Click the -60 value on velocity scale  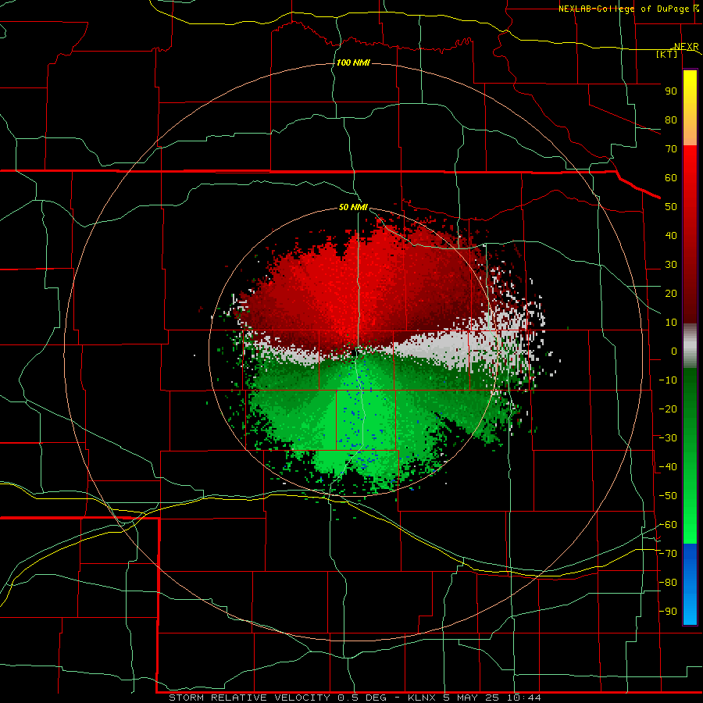(668, 525)
